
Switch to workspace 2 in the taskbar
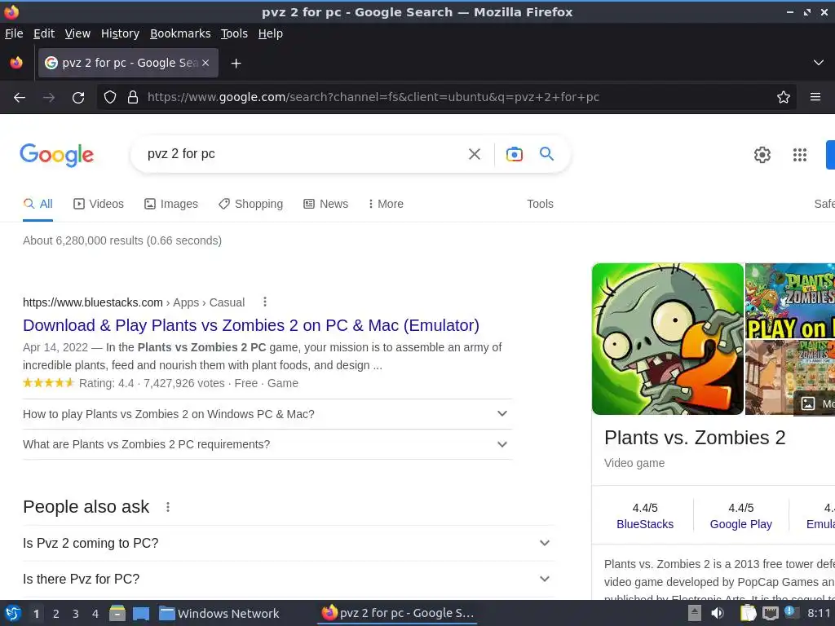point(56,614)
